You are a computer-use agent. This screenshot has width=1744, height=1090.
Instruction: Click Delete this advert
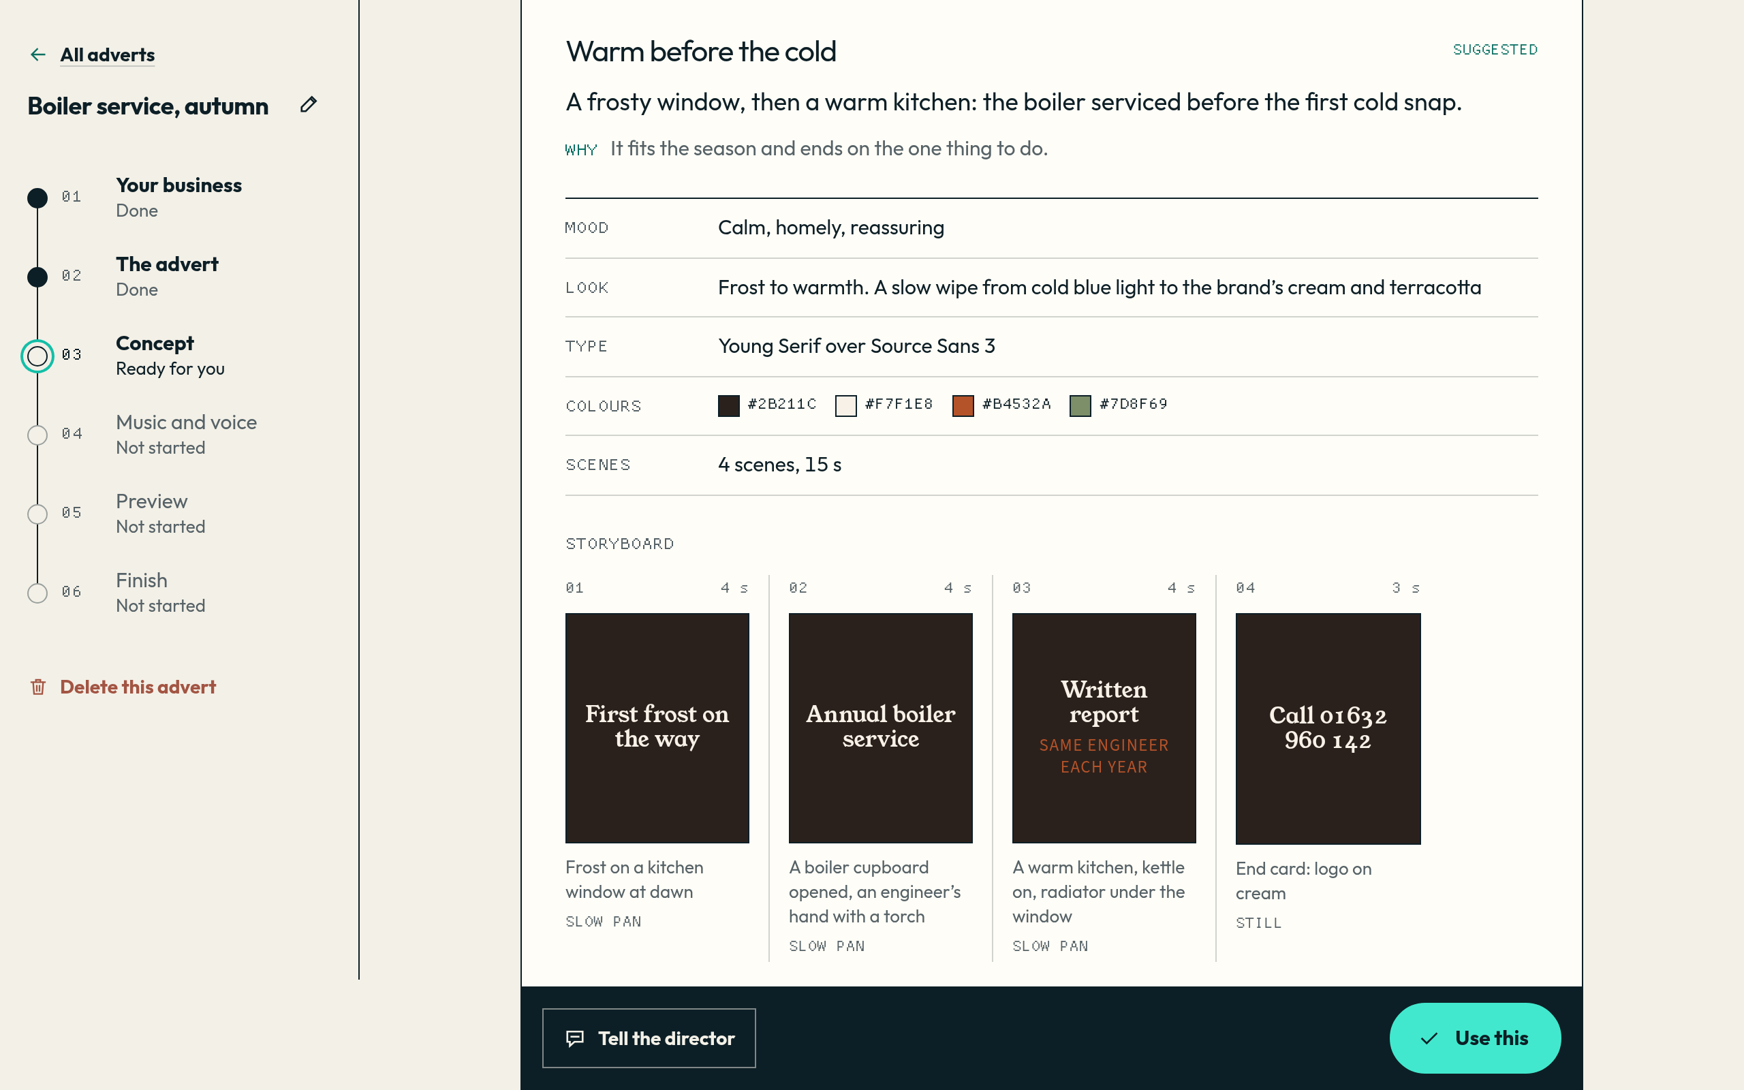[x=138, y=687]
